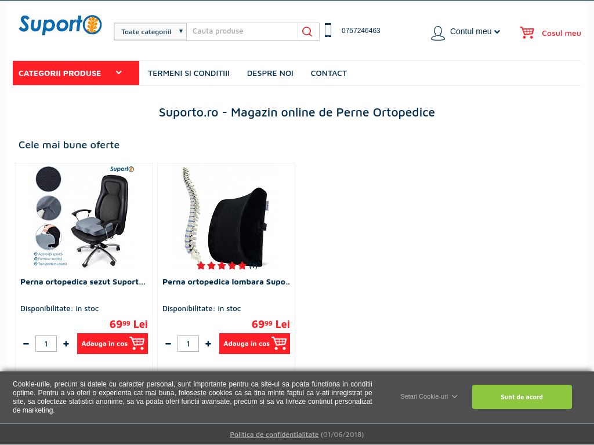Expand the Contul meu menu

[475, 31]
